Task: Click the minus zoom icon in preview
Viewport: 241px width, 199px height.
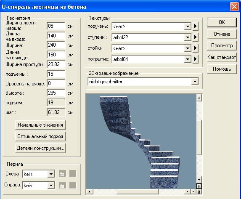Action: pyautogui.click(x=193, y=191)
